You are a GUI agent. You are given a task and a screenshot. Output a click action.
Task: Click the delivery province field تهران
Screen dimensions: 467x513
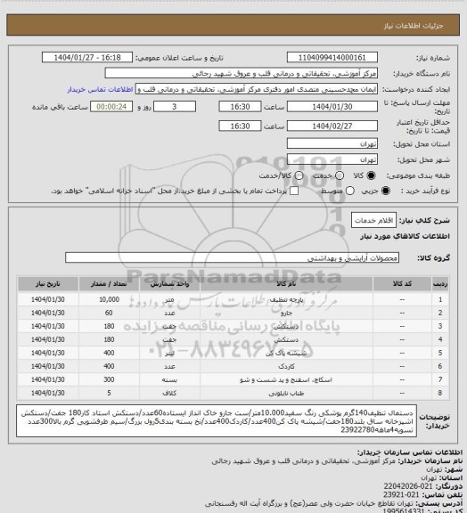(332, 143)
